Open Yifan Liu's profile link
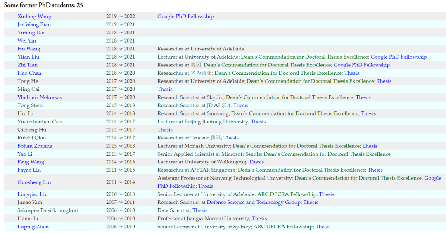 tap(28, 57)
